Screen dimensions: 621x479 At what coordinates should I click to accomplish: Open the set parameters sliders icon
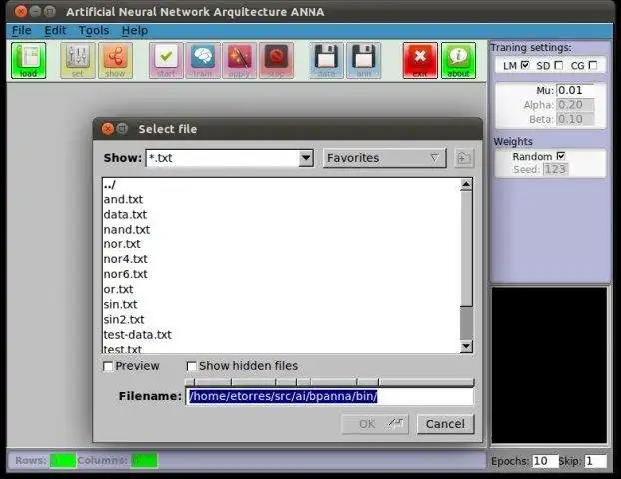(x=78, y=60)
